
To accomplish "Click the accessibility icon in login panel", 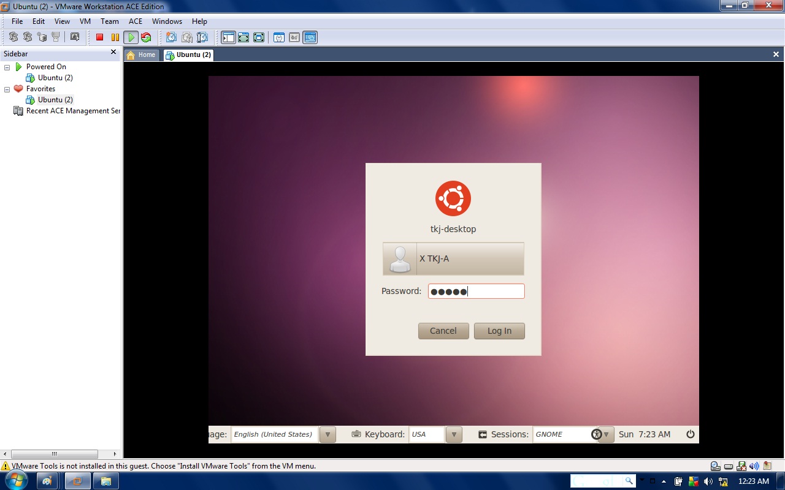I will pyautogui.click(x=597, y=434).
